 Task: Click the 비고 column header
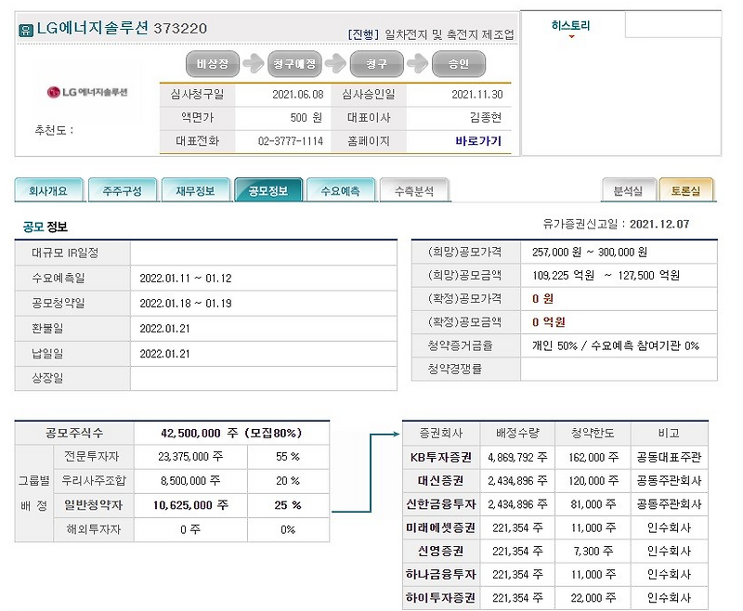tap(669, 433)
